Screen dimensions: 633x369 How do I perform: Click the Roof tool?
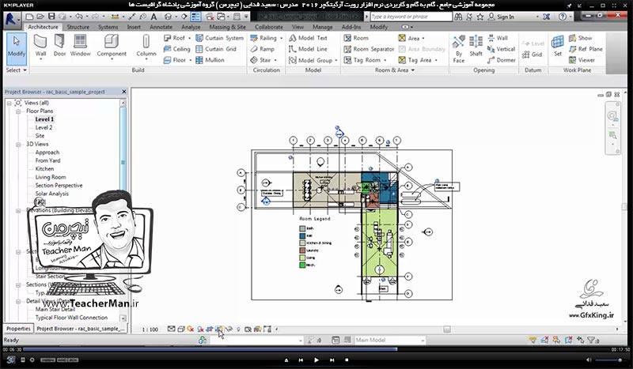pos(175,38)
